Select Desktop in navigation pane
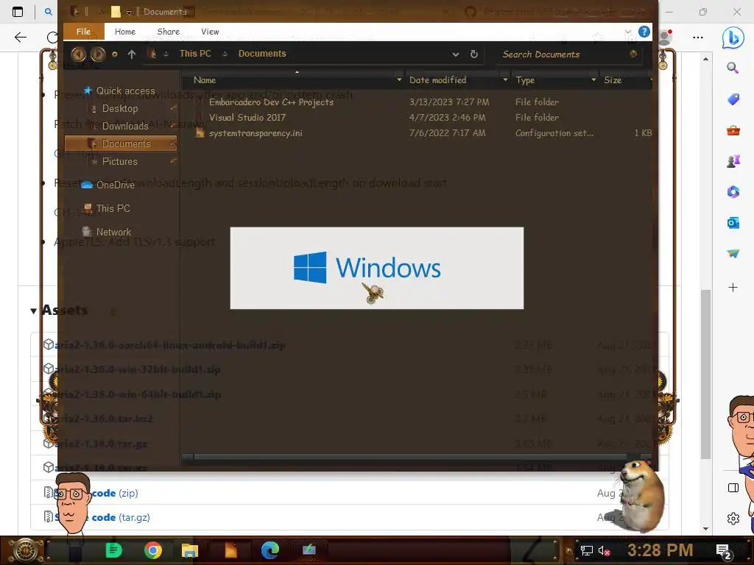 [x=120, y=109]
